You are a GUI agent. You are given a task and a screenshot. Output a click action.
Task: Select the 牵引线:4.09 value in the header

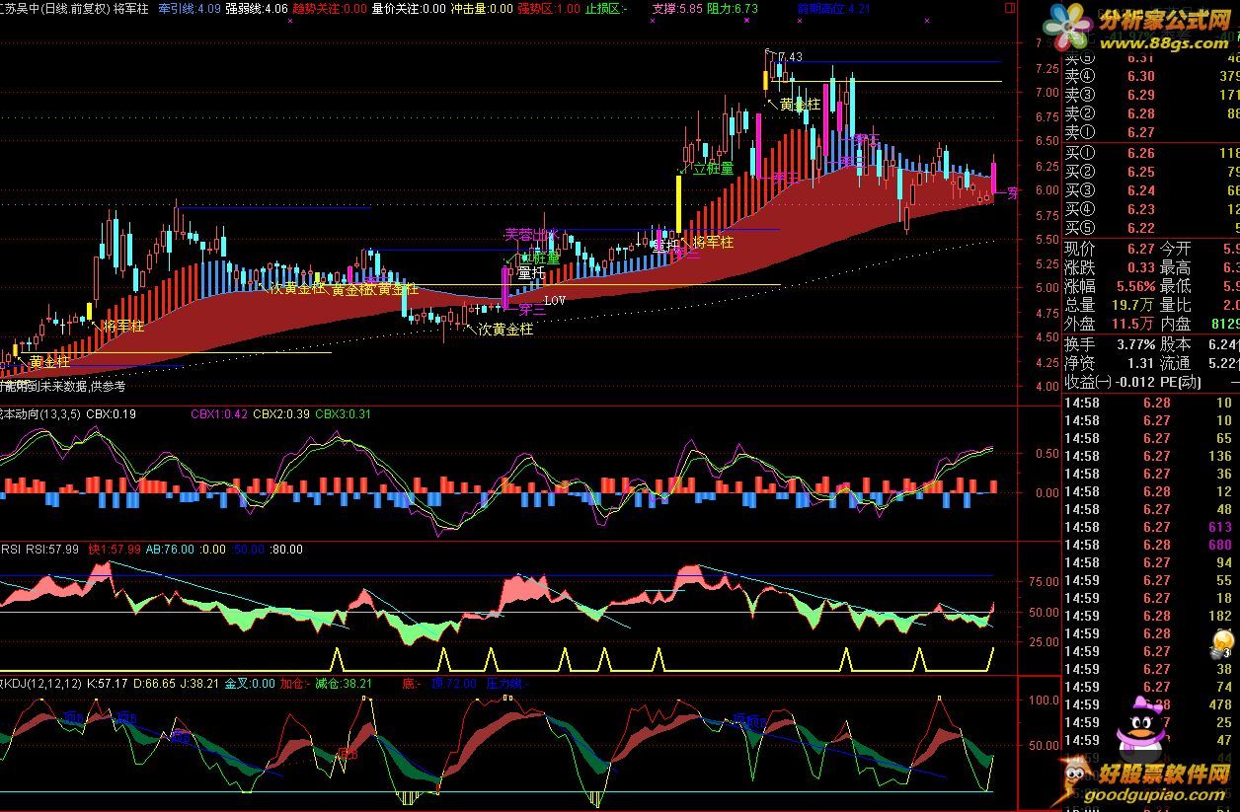click(189, 8)
